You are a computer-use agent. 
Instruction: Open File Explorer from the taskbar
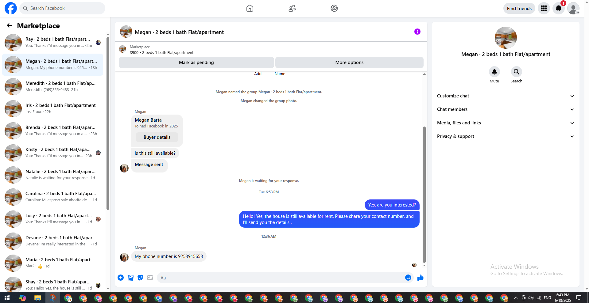(x=37, y=298)
